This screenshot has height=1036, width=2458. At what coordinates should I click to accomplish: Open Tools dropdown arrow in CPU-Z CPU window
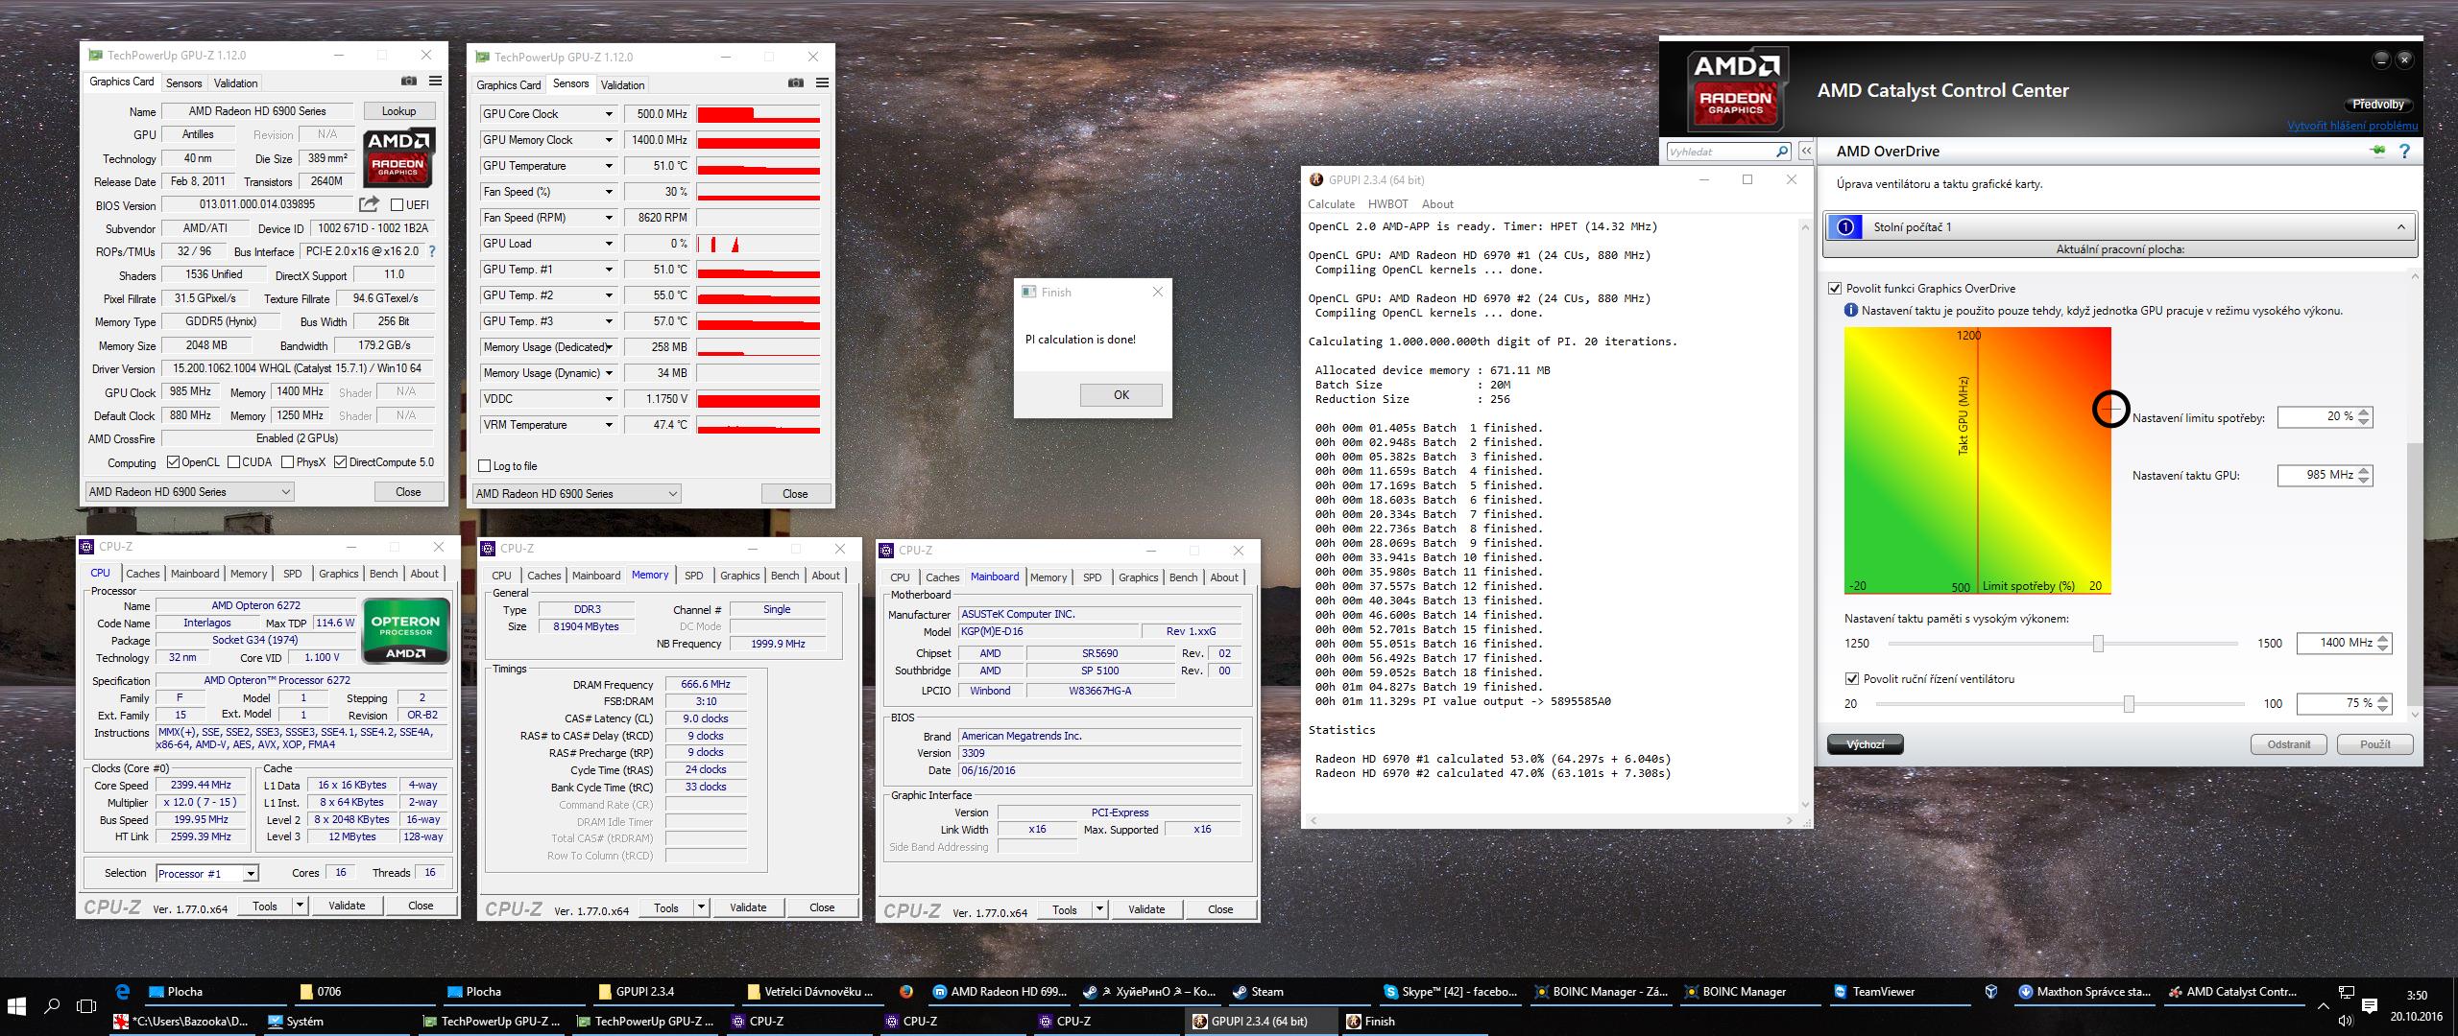click(x=300, y=906)
